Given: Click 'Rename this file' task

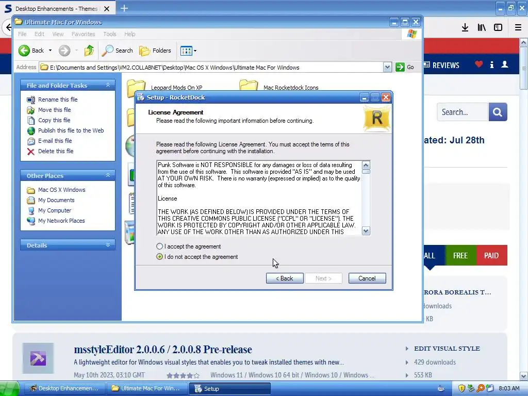Looking at the screenshot, I should click(x=58, y=100).
